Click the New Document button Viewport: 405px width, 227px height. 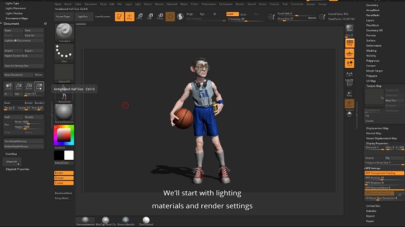(x=18, y=75)
